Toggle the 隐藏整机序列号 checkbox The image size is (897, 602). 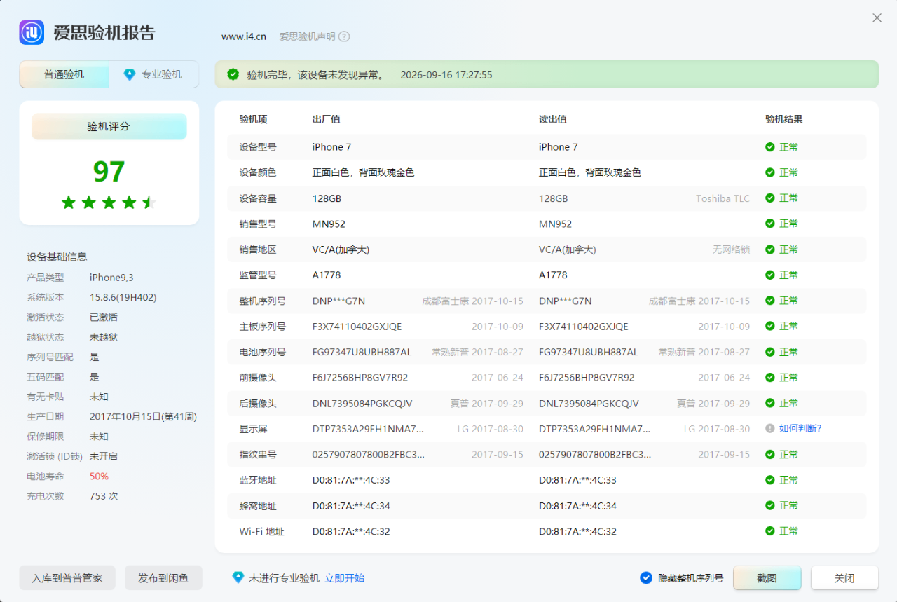pyautogui.click(x=646, y=578)
